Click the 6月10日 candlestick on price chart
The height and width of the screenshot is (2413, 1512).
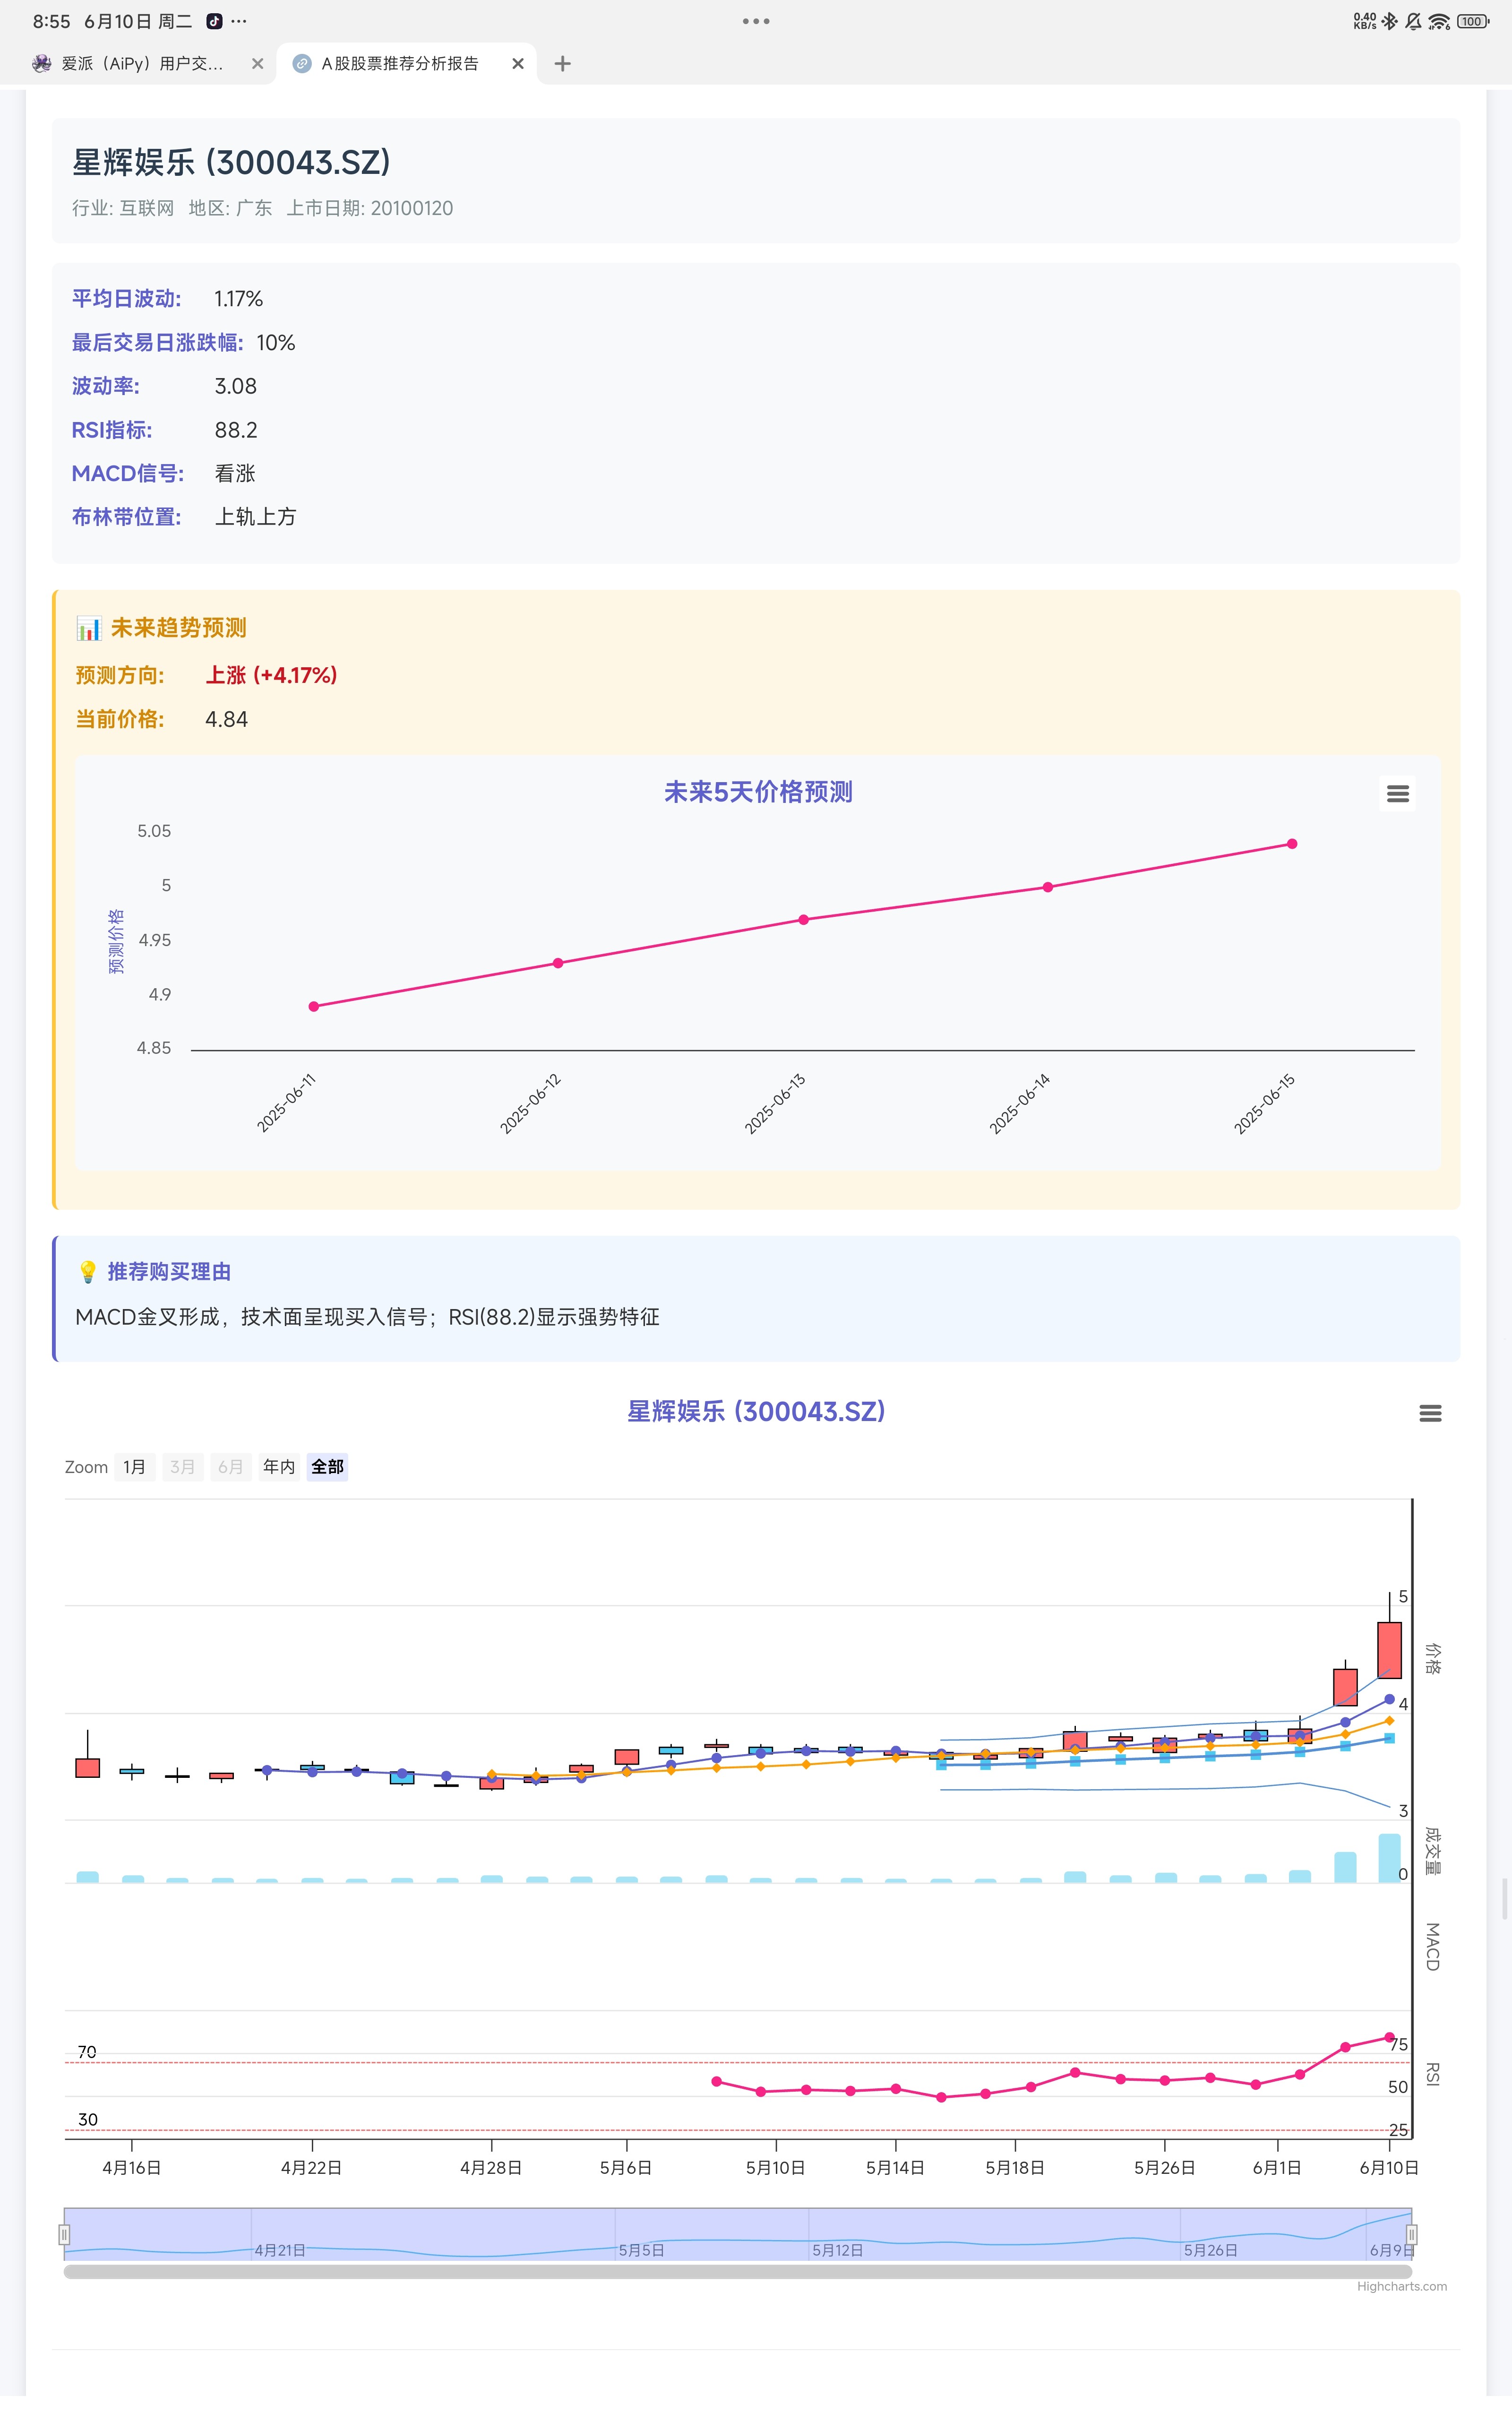click(1389, 1649)
